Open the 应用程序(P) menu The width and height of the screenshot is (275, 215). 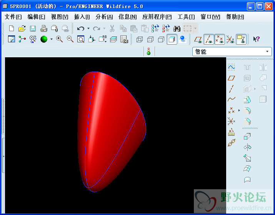[x=157, y=17]
